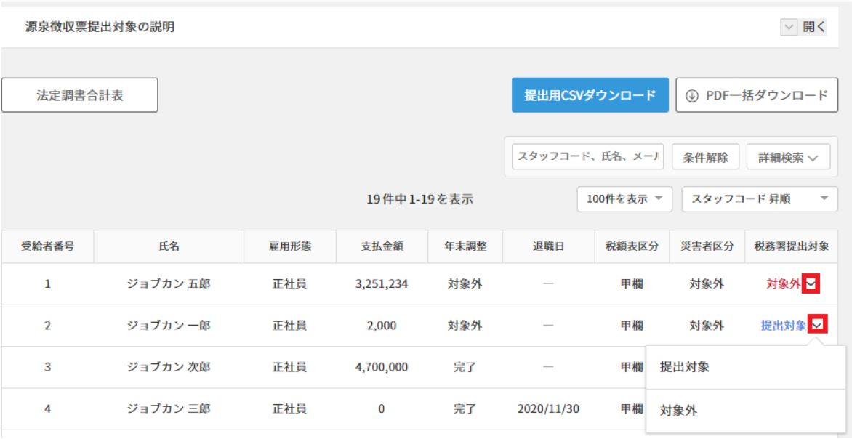The height and width of the screenshot is (439, 852).
Task: Select 対象外 from the open menu
Action: [x=678, y=411]
